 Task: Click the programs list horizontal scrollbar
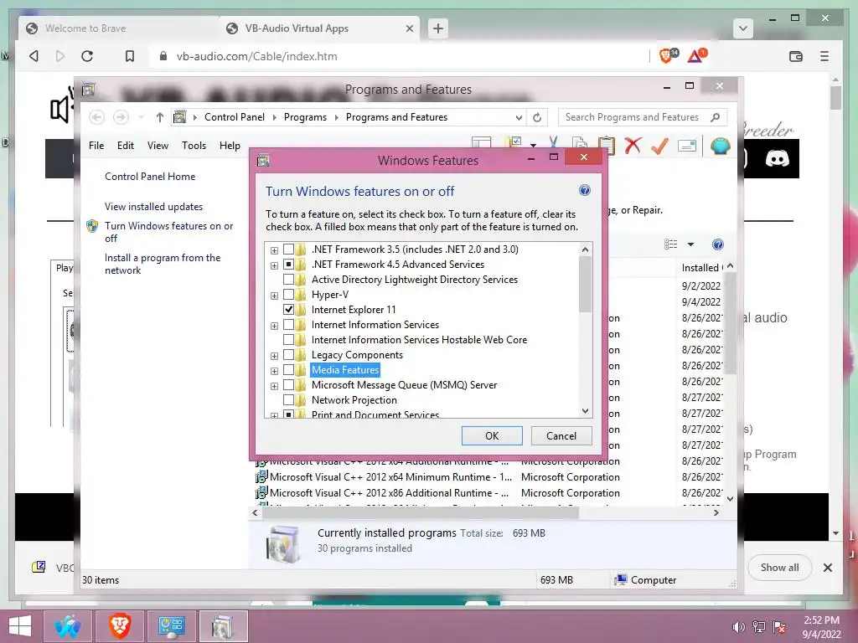[421, 513]
